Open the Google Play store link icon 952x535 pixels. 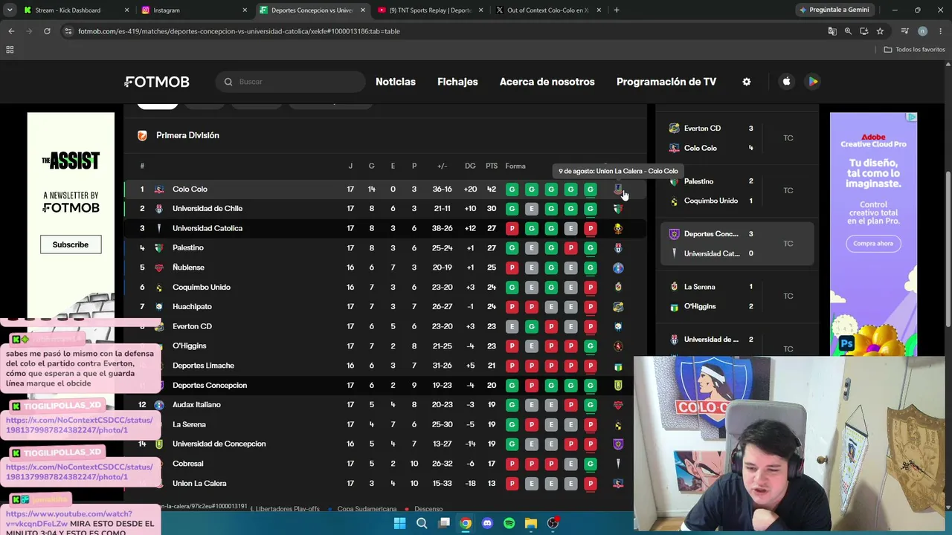click(813, 82)
